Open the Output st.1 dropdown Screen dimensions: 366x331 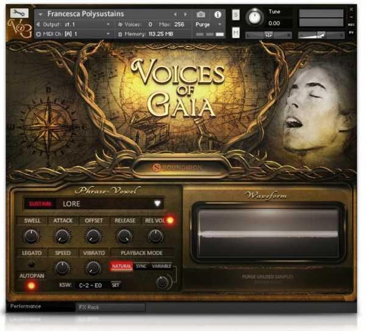tap(74, 24)
